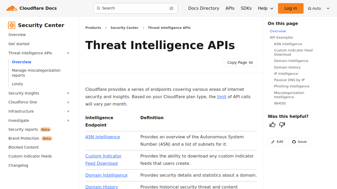This screenshot has height=189, width=337.
Task: Open the Help dropdown menu
Action: click(266, 8)
